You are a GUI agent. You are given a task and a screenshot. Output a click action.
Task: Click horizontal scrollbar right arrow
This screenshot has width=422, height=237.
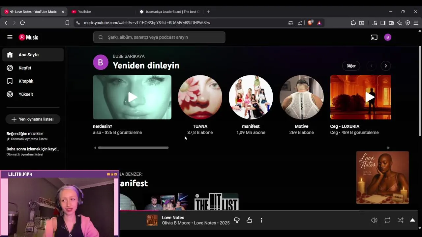[x=388, y=148]
